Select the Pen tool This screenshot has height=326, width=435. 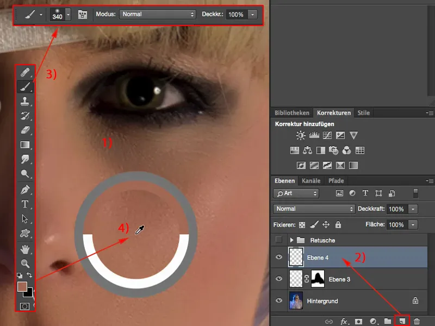coord(25,190)
